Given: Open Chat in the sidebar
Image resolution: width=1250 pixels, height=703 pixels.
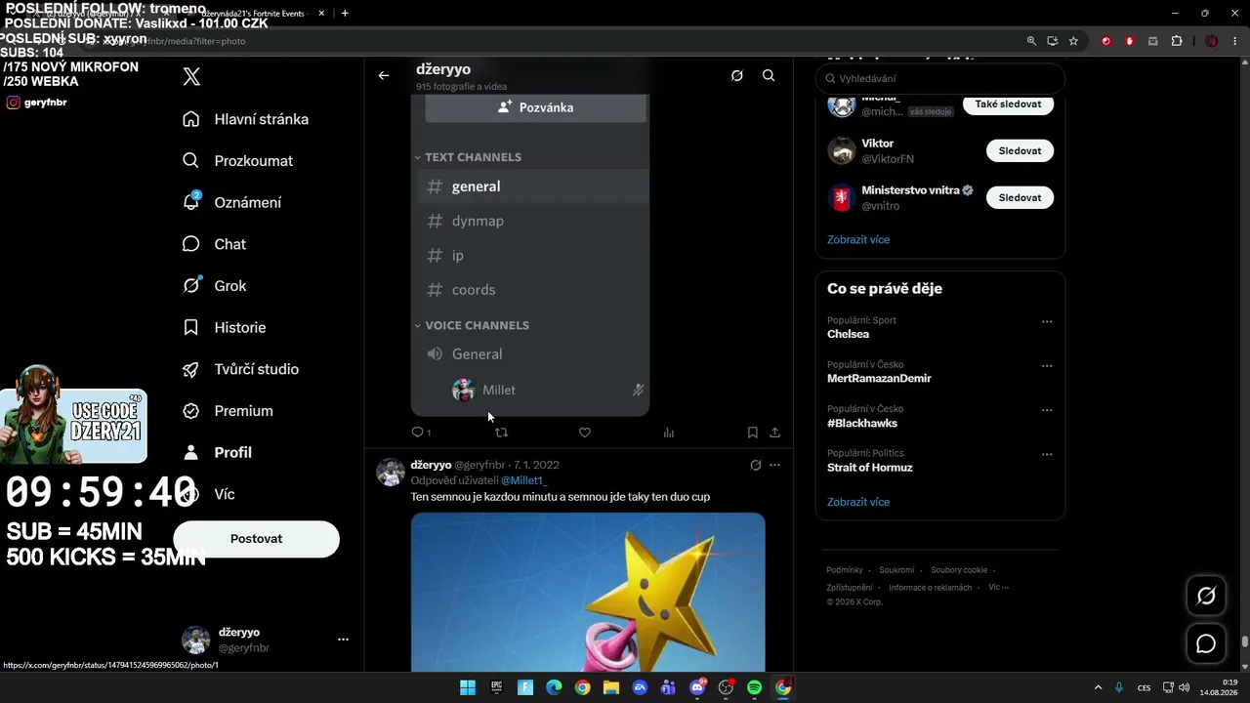Looking at the screenshot, I should tap(214, 244).
